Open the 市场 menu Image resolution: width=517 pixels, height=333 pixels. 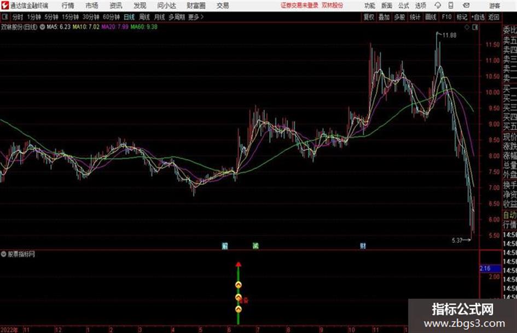coord(92,5)
